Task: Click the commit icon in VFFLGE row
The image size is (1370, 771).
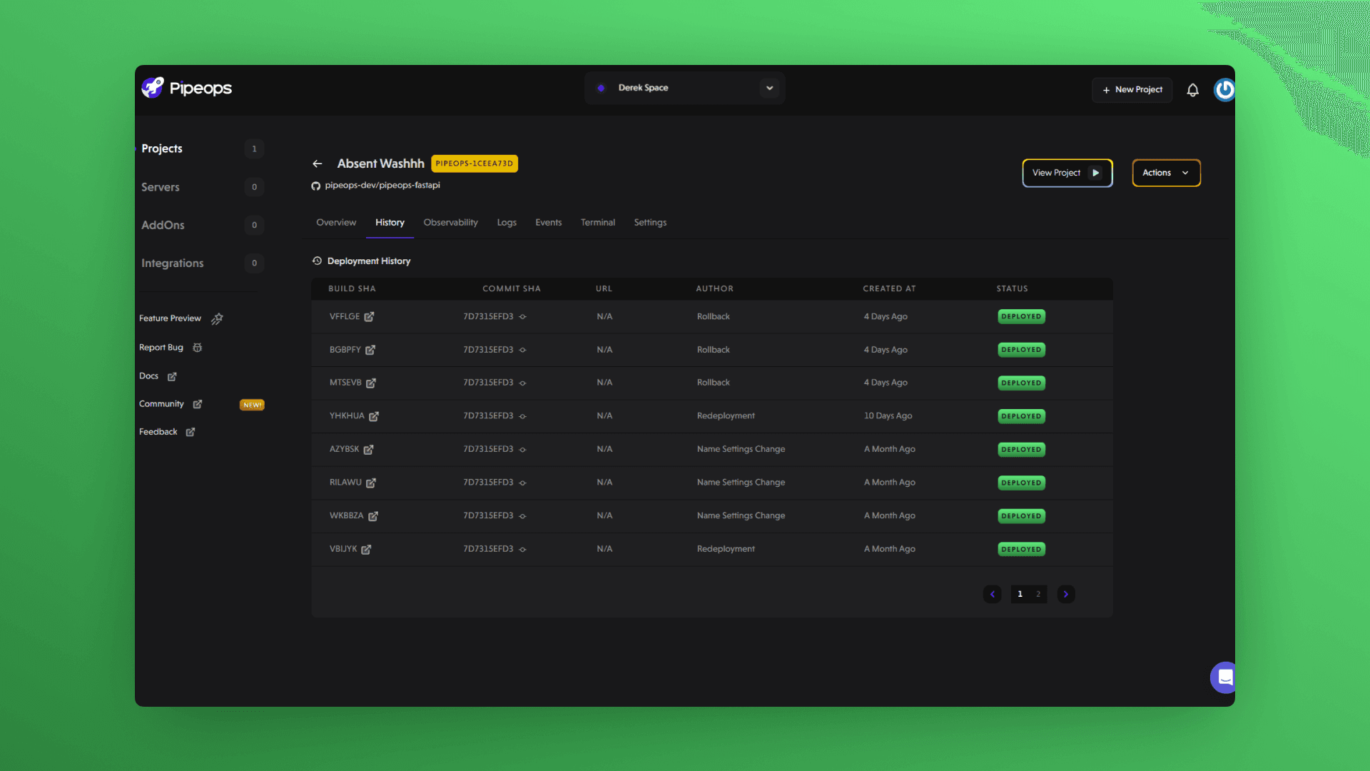Action: (x=522, y=317)
